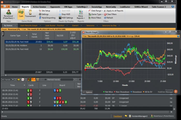
Task: Click the yellow rewind arrows icon
Action: 18,79
